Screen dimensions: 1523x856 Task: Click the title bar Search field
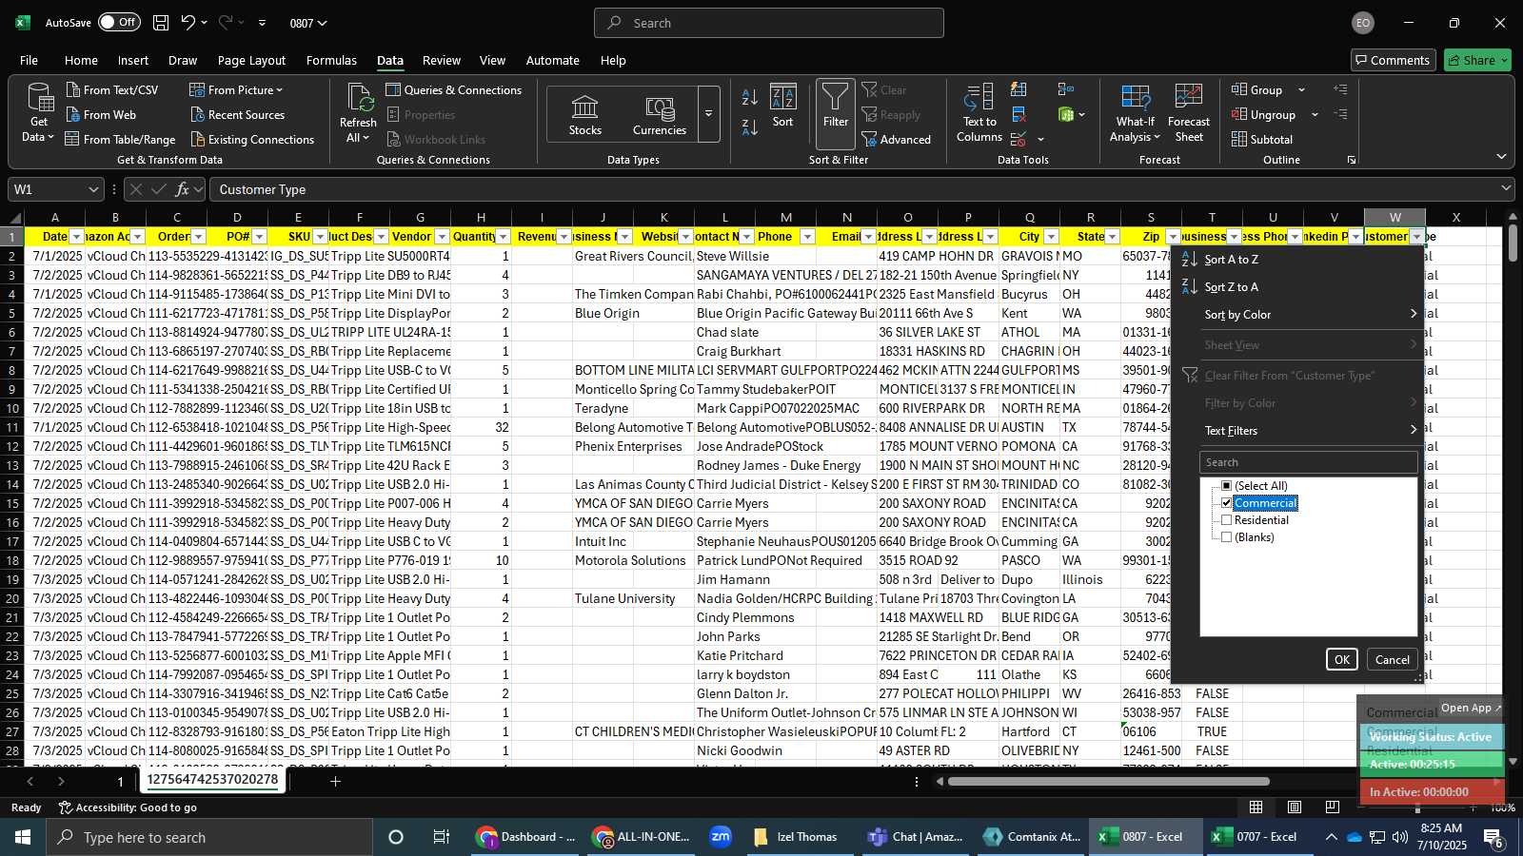pos(769,23)
